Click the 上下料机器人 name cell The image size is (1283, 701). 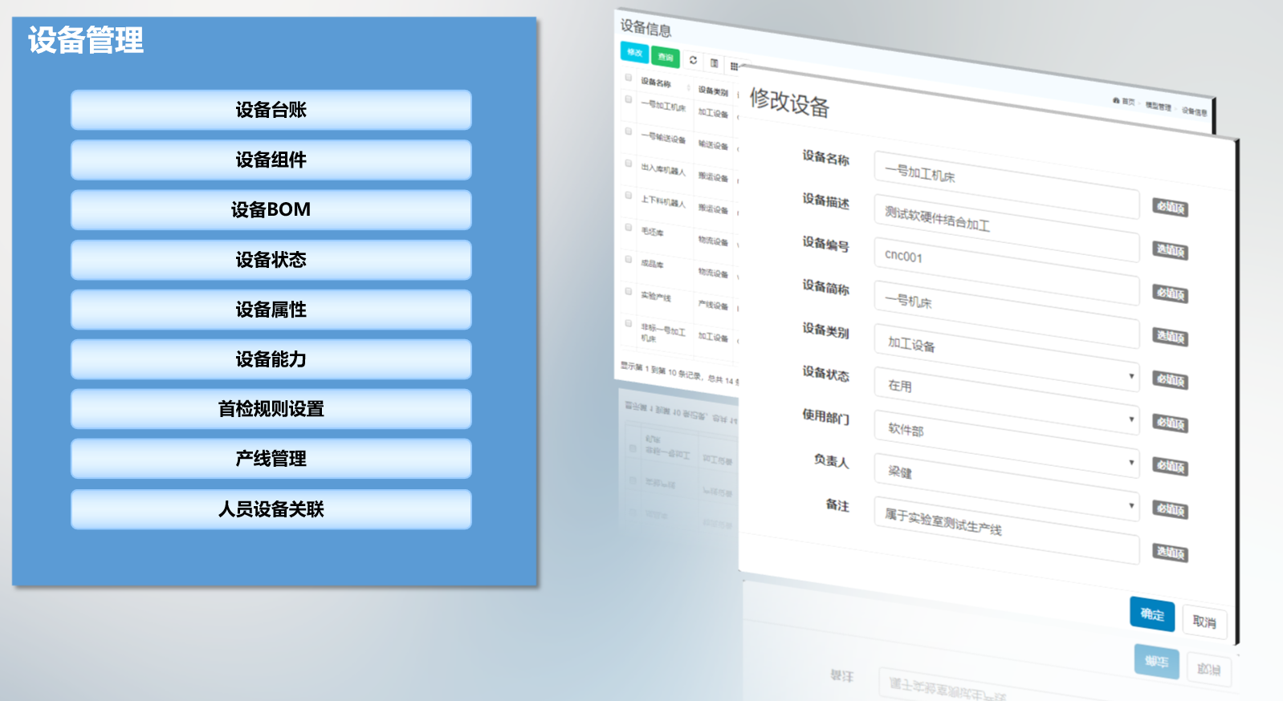coord(663,202)
